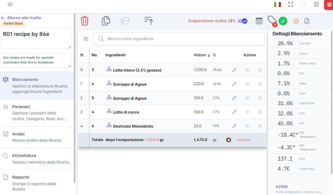333x195 pixels.
Task: Open the Italian flag language selector
Action: click(x=277, y=4)
